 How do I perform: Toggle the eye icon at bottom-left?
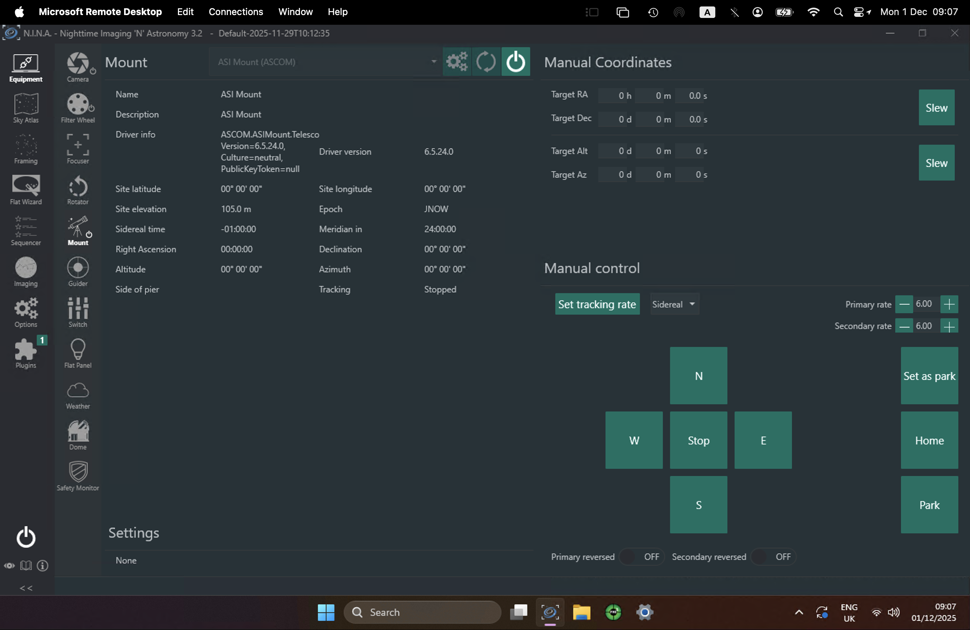(9, 566)
